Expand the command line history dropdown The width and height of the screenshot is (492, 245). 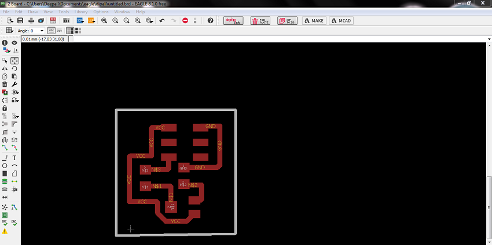489,39
